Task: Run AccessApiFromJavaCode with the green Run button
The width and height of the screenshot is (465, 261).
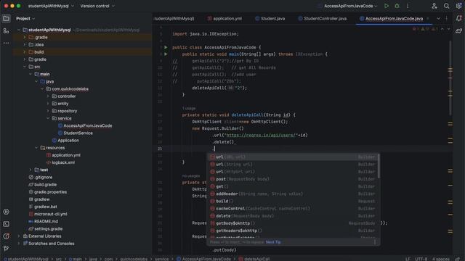Action: [386, 6]
